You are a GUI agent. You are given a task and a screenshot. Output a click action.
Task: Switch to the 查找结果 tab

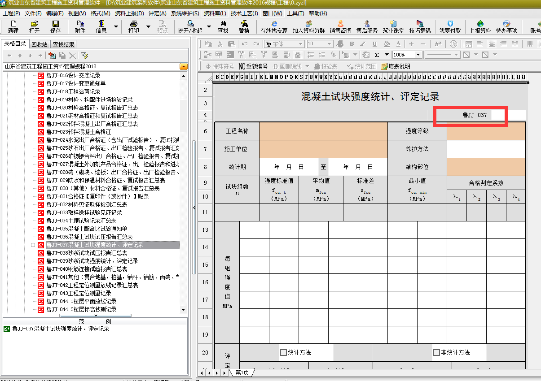tap(63, 44)
